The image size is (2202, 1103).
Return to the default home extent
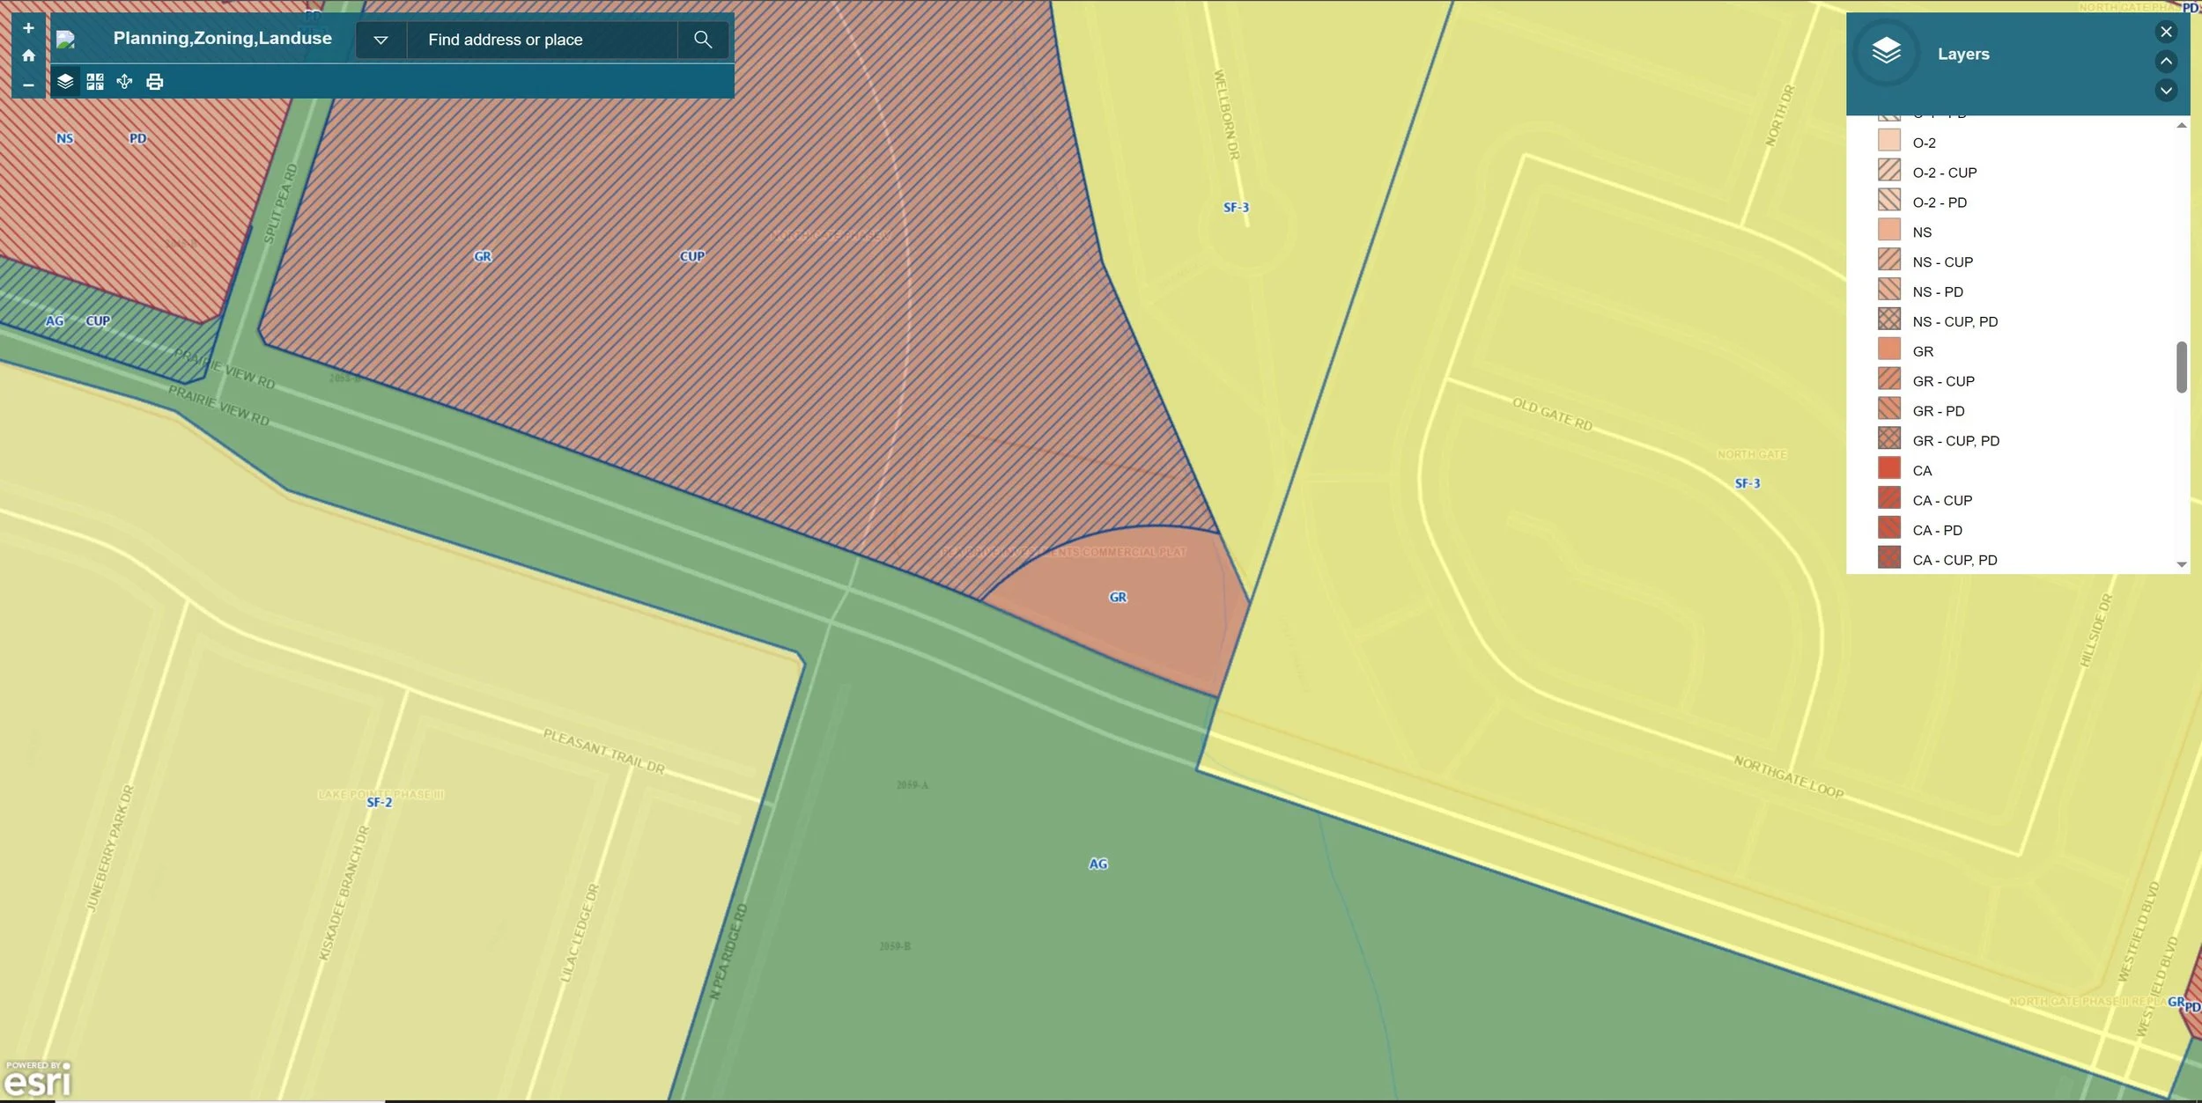pyautogui.click(x=28, y=55)
